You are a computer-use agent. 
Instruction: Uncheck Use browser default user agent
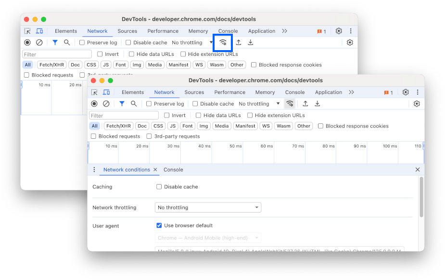pyautogui.click(x=159, y=225)
